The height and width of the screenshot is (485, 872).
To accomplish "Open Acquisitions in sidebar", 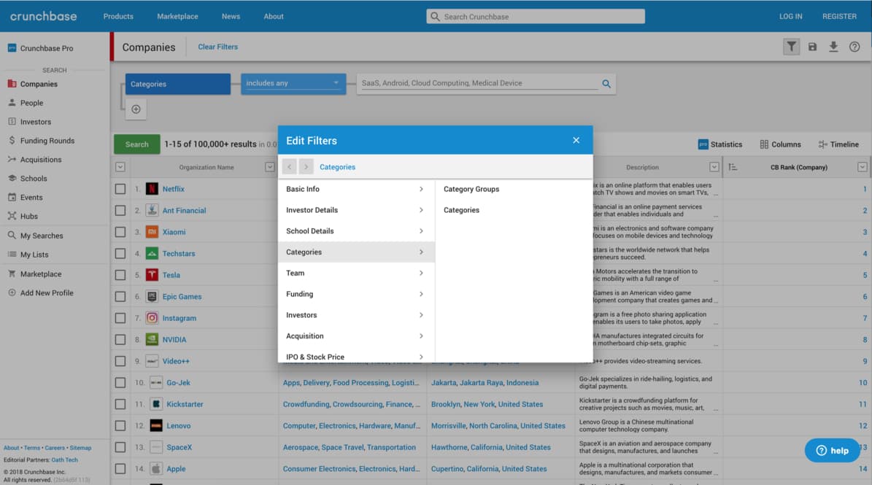I will [x=41, y=160].
